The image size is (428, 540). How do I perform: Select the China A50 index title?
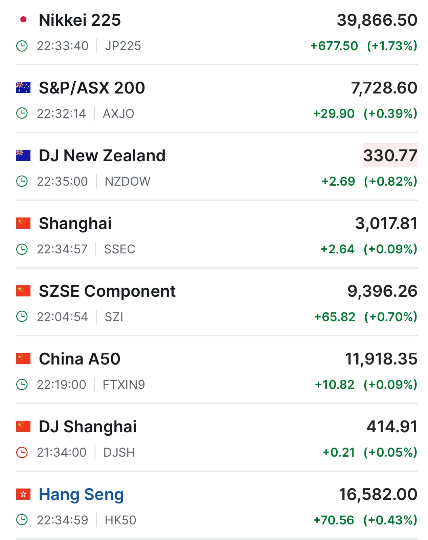coord(80,359)
